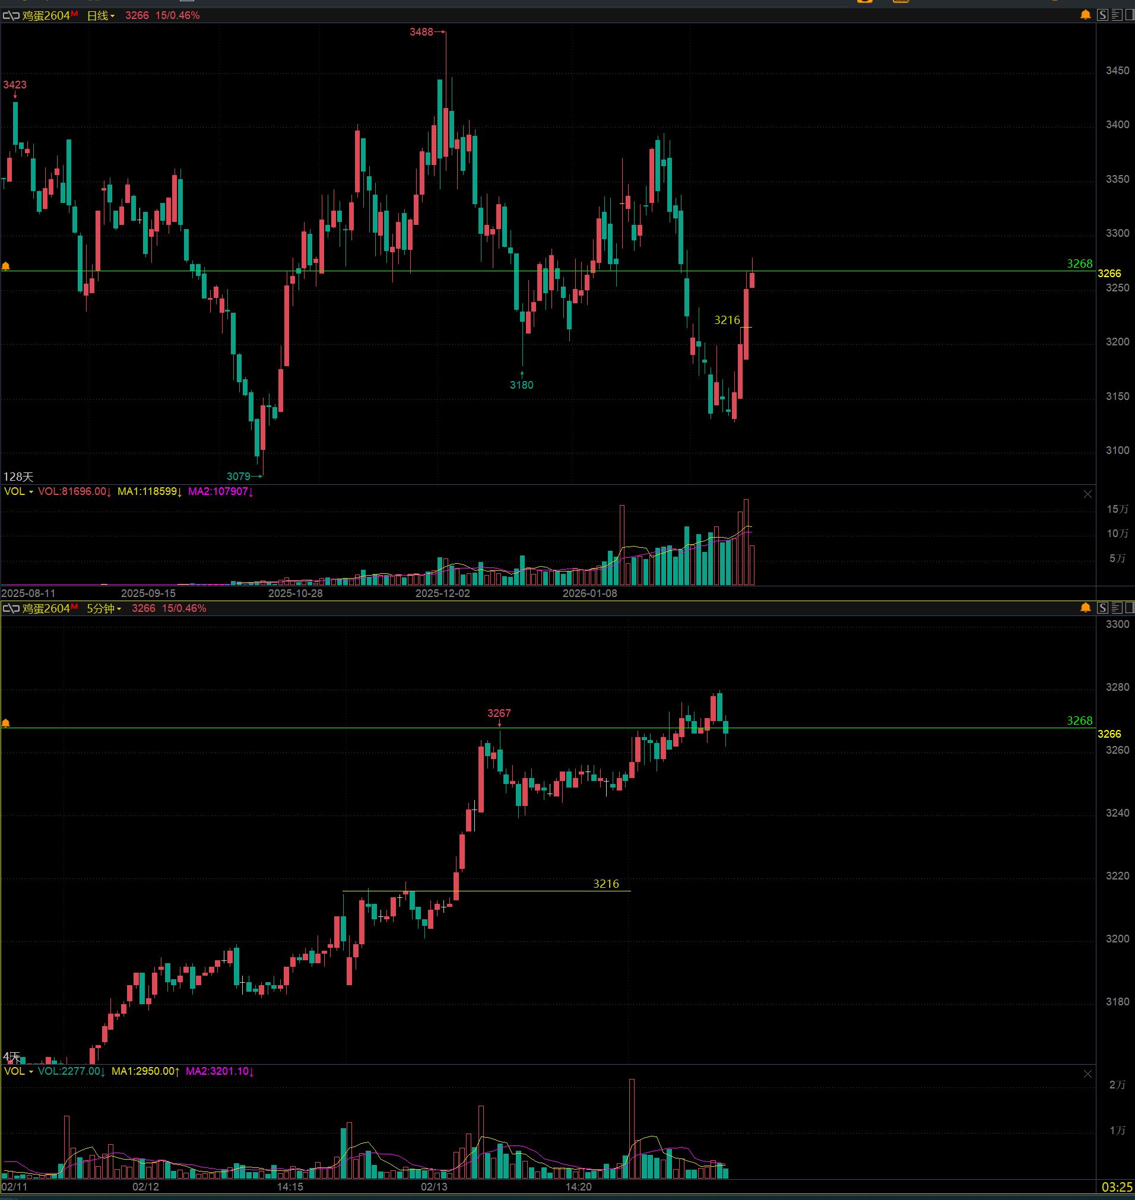Click the 3488 high price marker on the daily chart

coord(421,32)
